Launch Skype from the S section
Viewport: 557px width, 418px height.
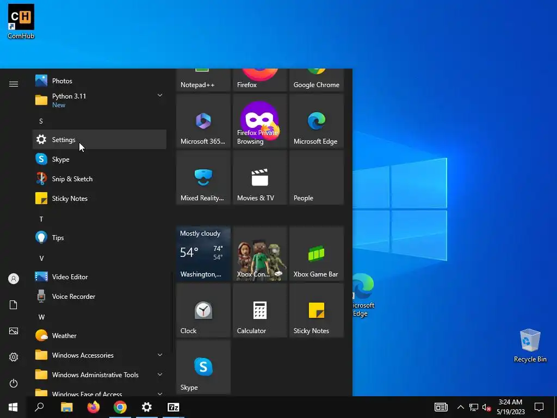tap(100, 159)
